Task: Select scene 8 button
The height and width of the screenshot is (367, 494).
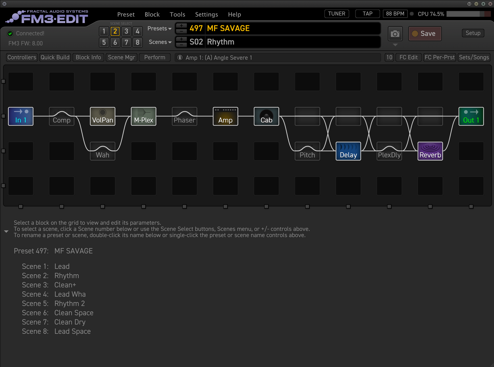Action: pyautogui.click(x=137, y=42)
